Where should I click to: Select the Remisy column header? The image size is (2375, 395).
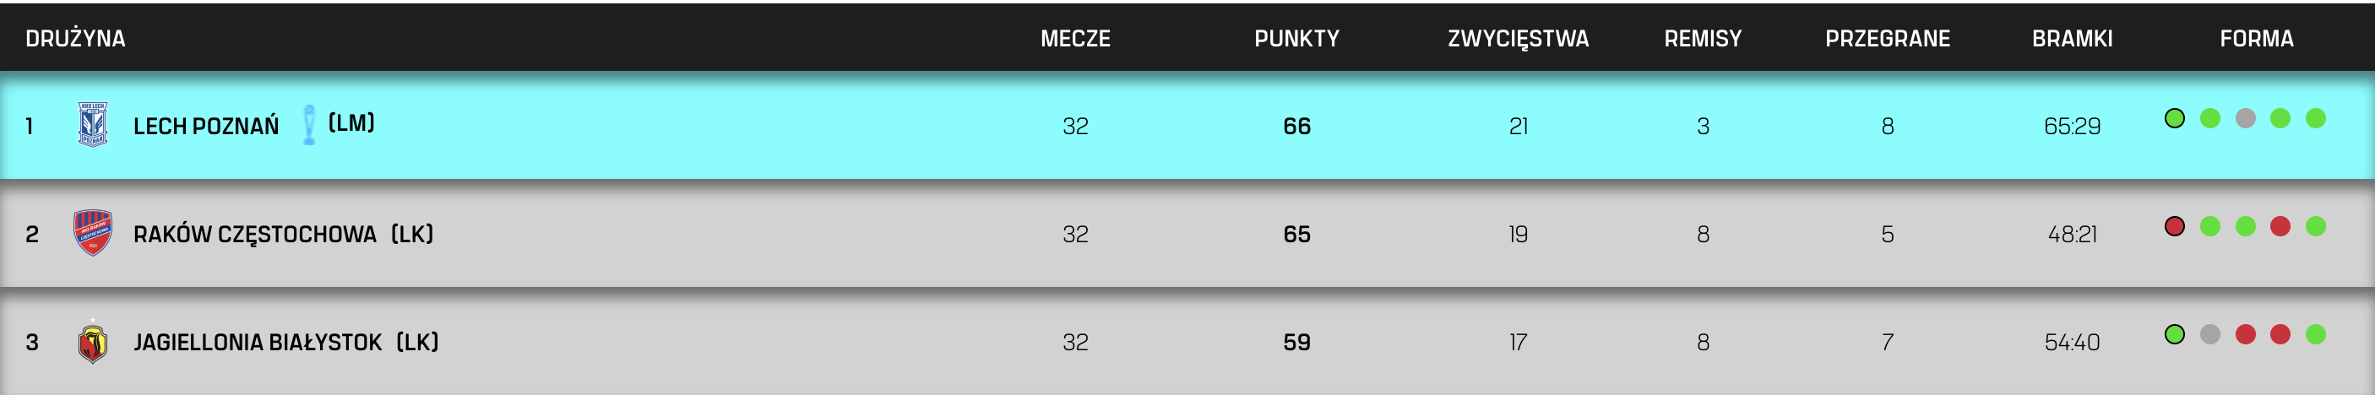pyautogui.click(x=1702, y=39)
